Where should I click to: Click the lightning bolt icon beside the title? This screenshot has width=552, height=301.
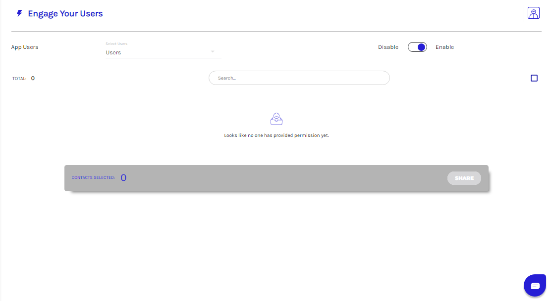click(19, 13)
